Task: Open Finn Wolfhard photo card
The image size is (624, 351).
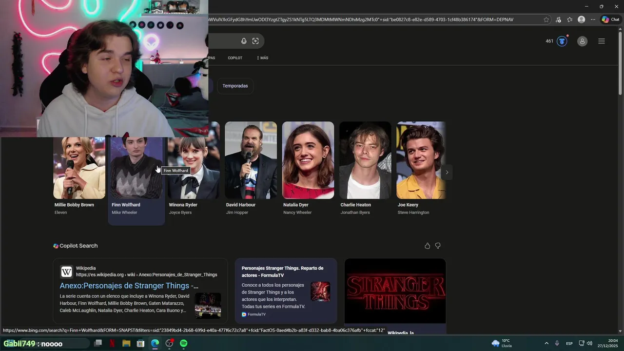Action: click(136, 167)
